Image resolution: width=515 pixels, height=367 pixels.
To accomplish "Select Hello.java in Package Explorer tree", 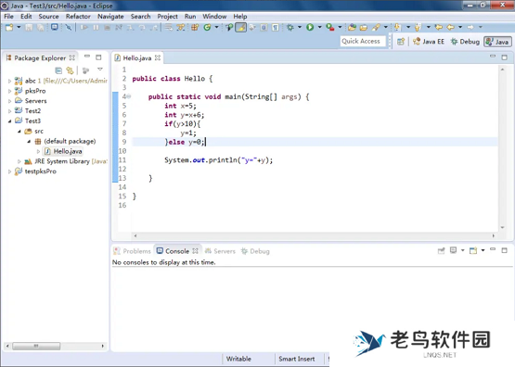I will tap(63, 151).
